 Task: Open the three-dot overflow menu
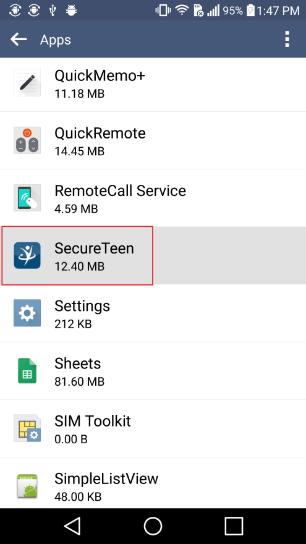(287, 39)
